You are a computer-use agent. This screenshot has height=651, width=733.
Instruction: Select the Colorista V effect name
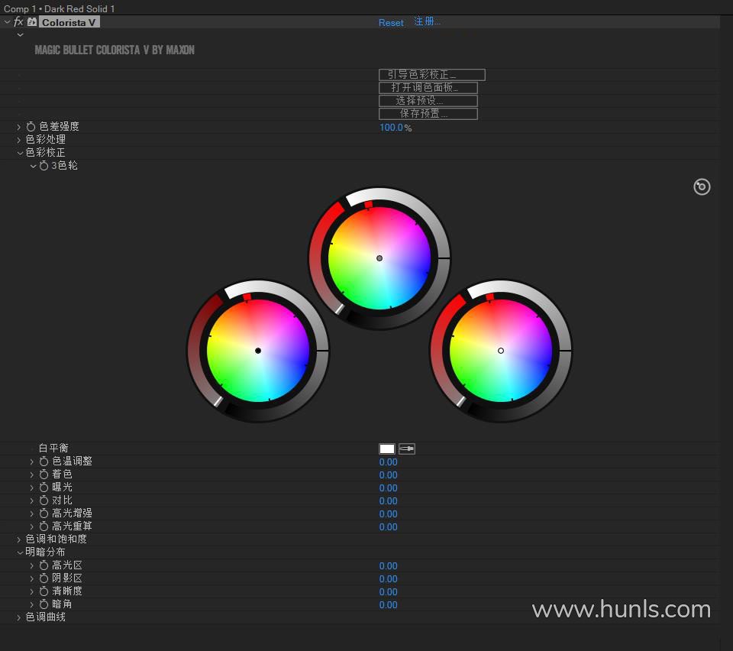[x=69, y=22]
